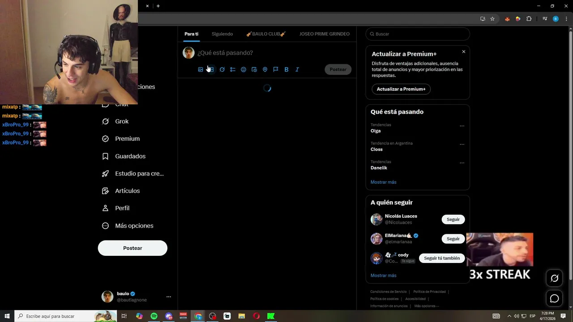Click Seguir tú también for cody
Image resolution: width=573 pixels, height=322 pixels.
coord(442,258)
